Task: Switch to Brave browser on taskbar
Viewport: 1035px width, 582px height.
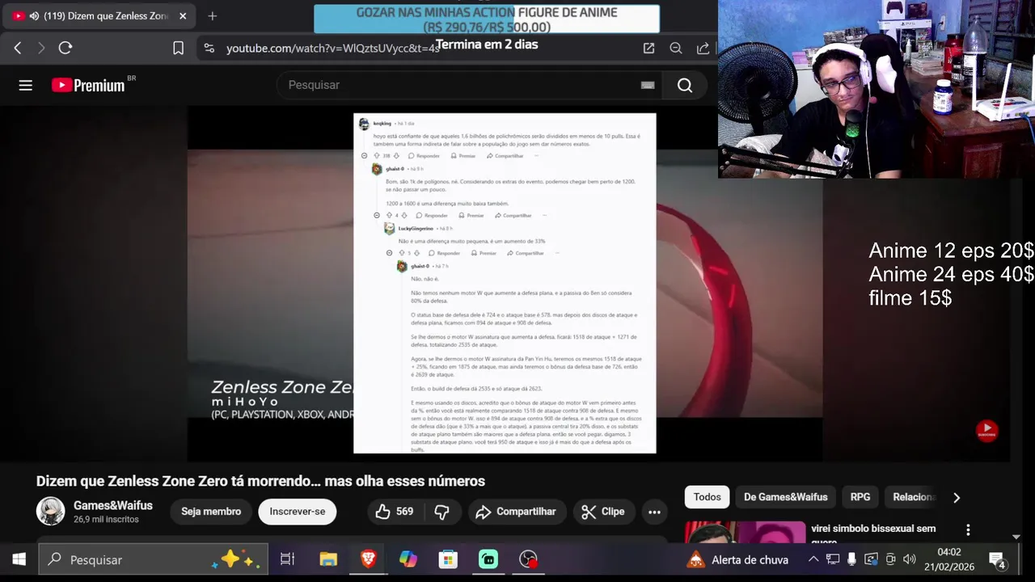Action: point(368,559)
